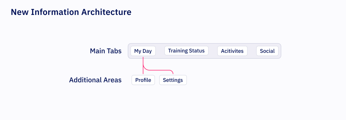Click the word "Areas" in the row label
This screenshot has width=346, height=120.
pos(113,80)
